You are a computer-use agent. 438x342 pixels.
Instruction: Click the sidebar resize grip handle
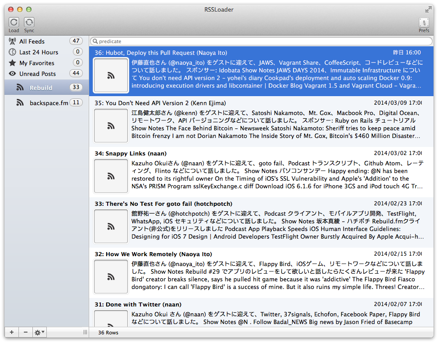tap(85, 332)
